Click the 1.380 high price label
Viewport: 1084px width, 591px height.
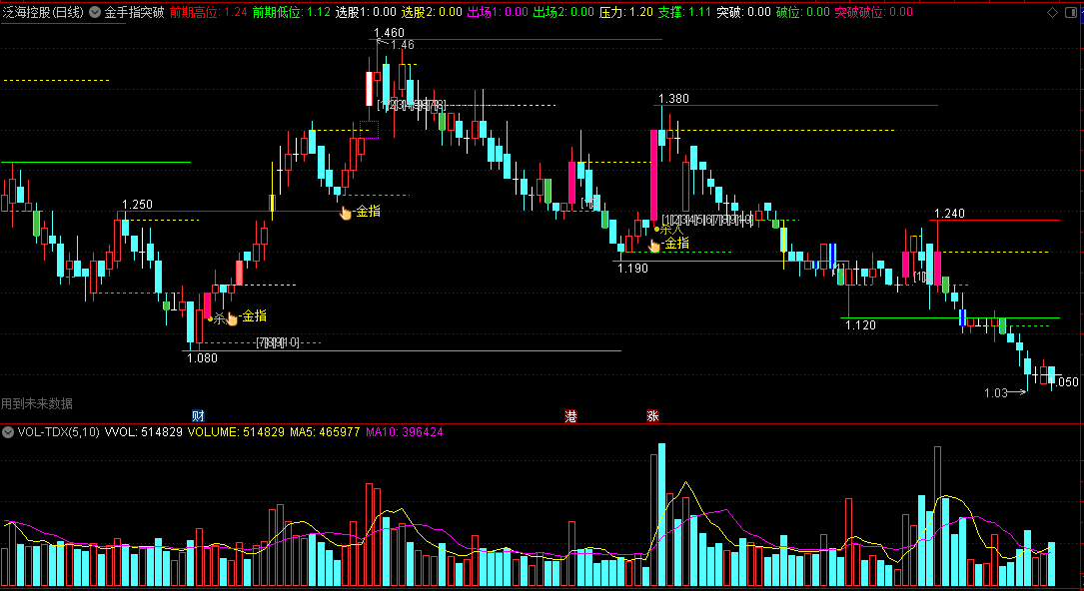[674, 99]
